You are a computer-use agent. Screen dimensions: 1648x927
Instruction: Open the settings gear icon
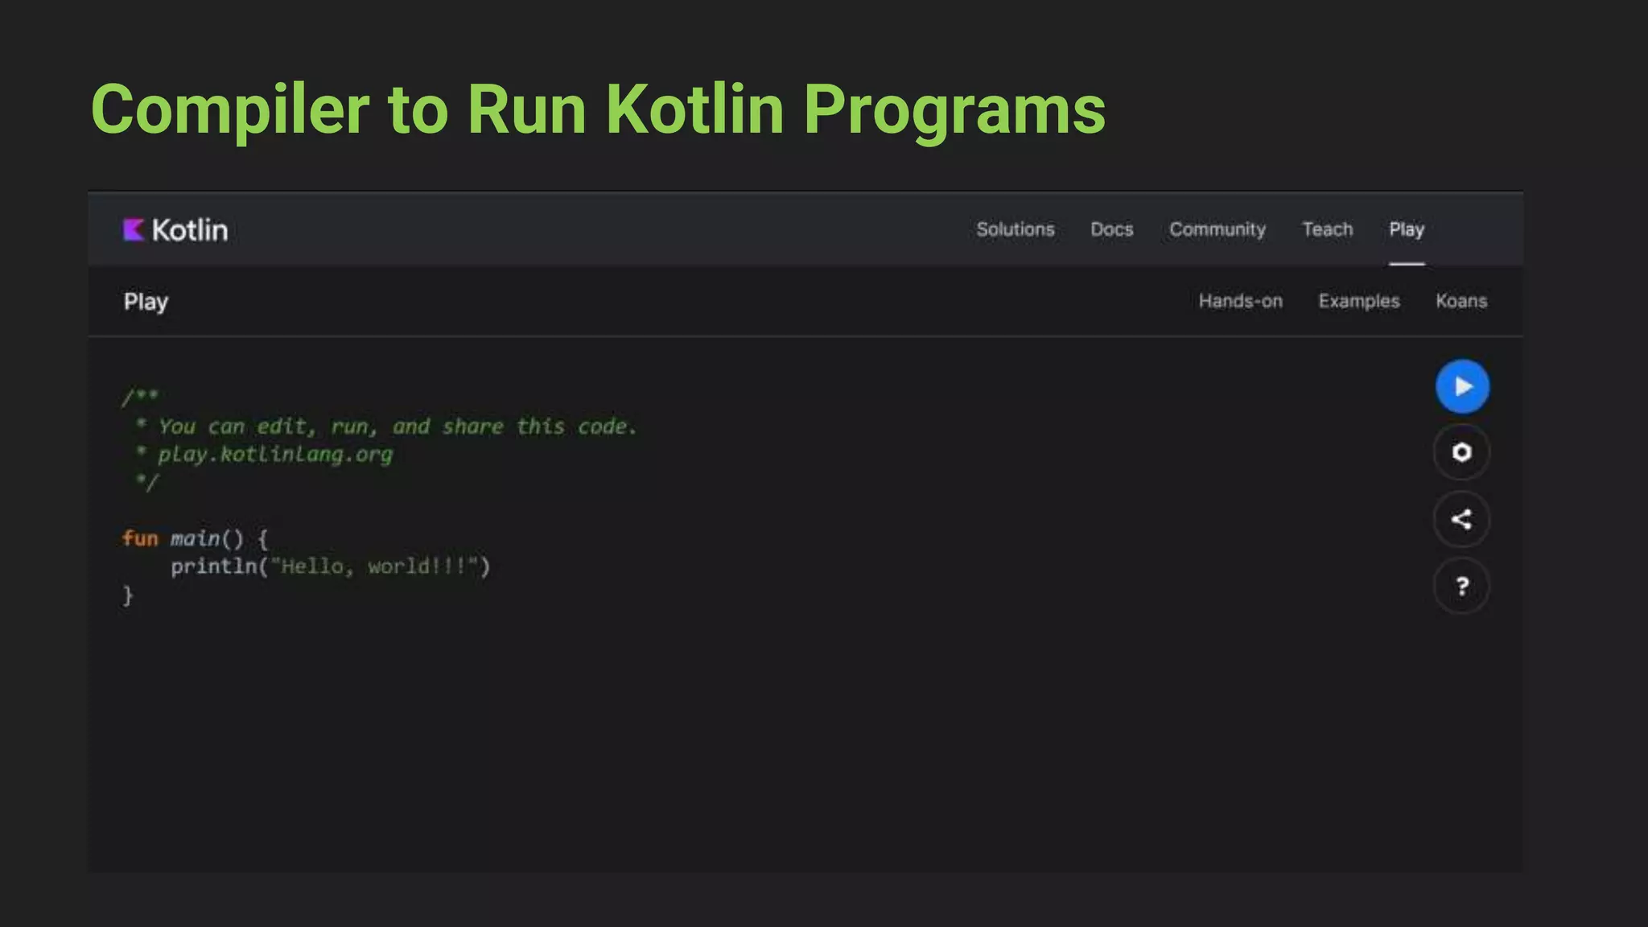(x=1461, y=452)
